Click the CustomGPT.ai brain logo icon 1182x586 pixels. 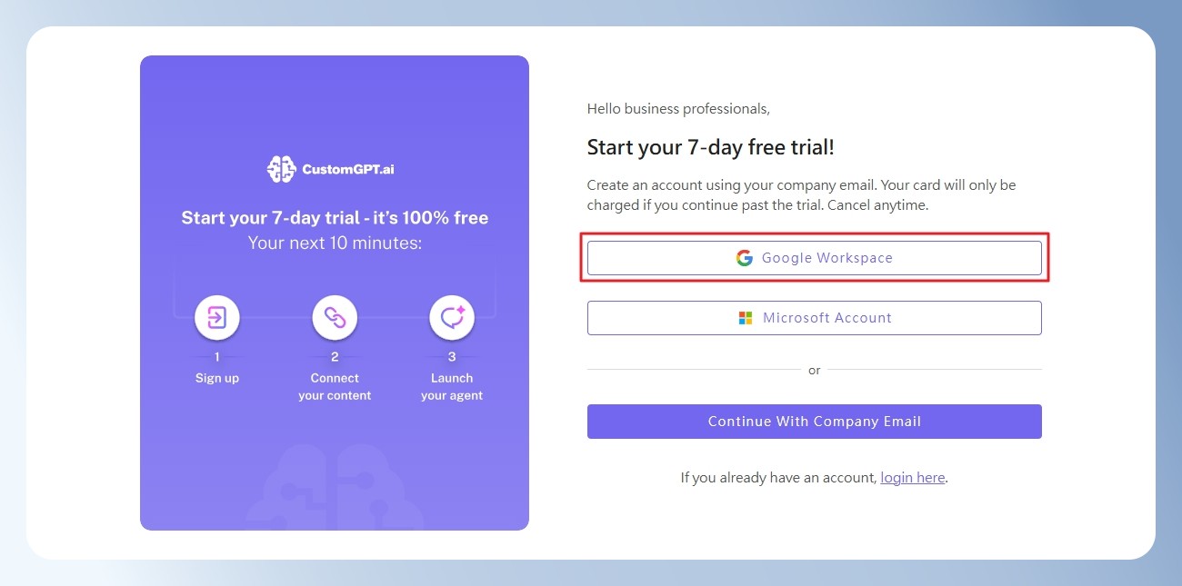(x=282, y=169)
